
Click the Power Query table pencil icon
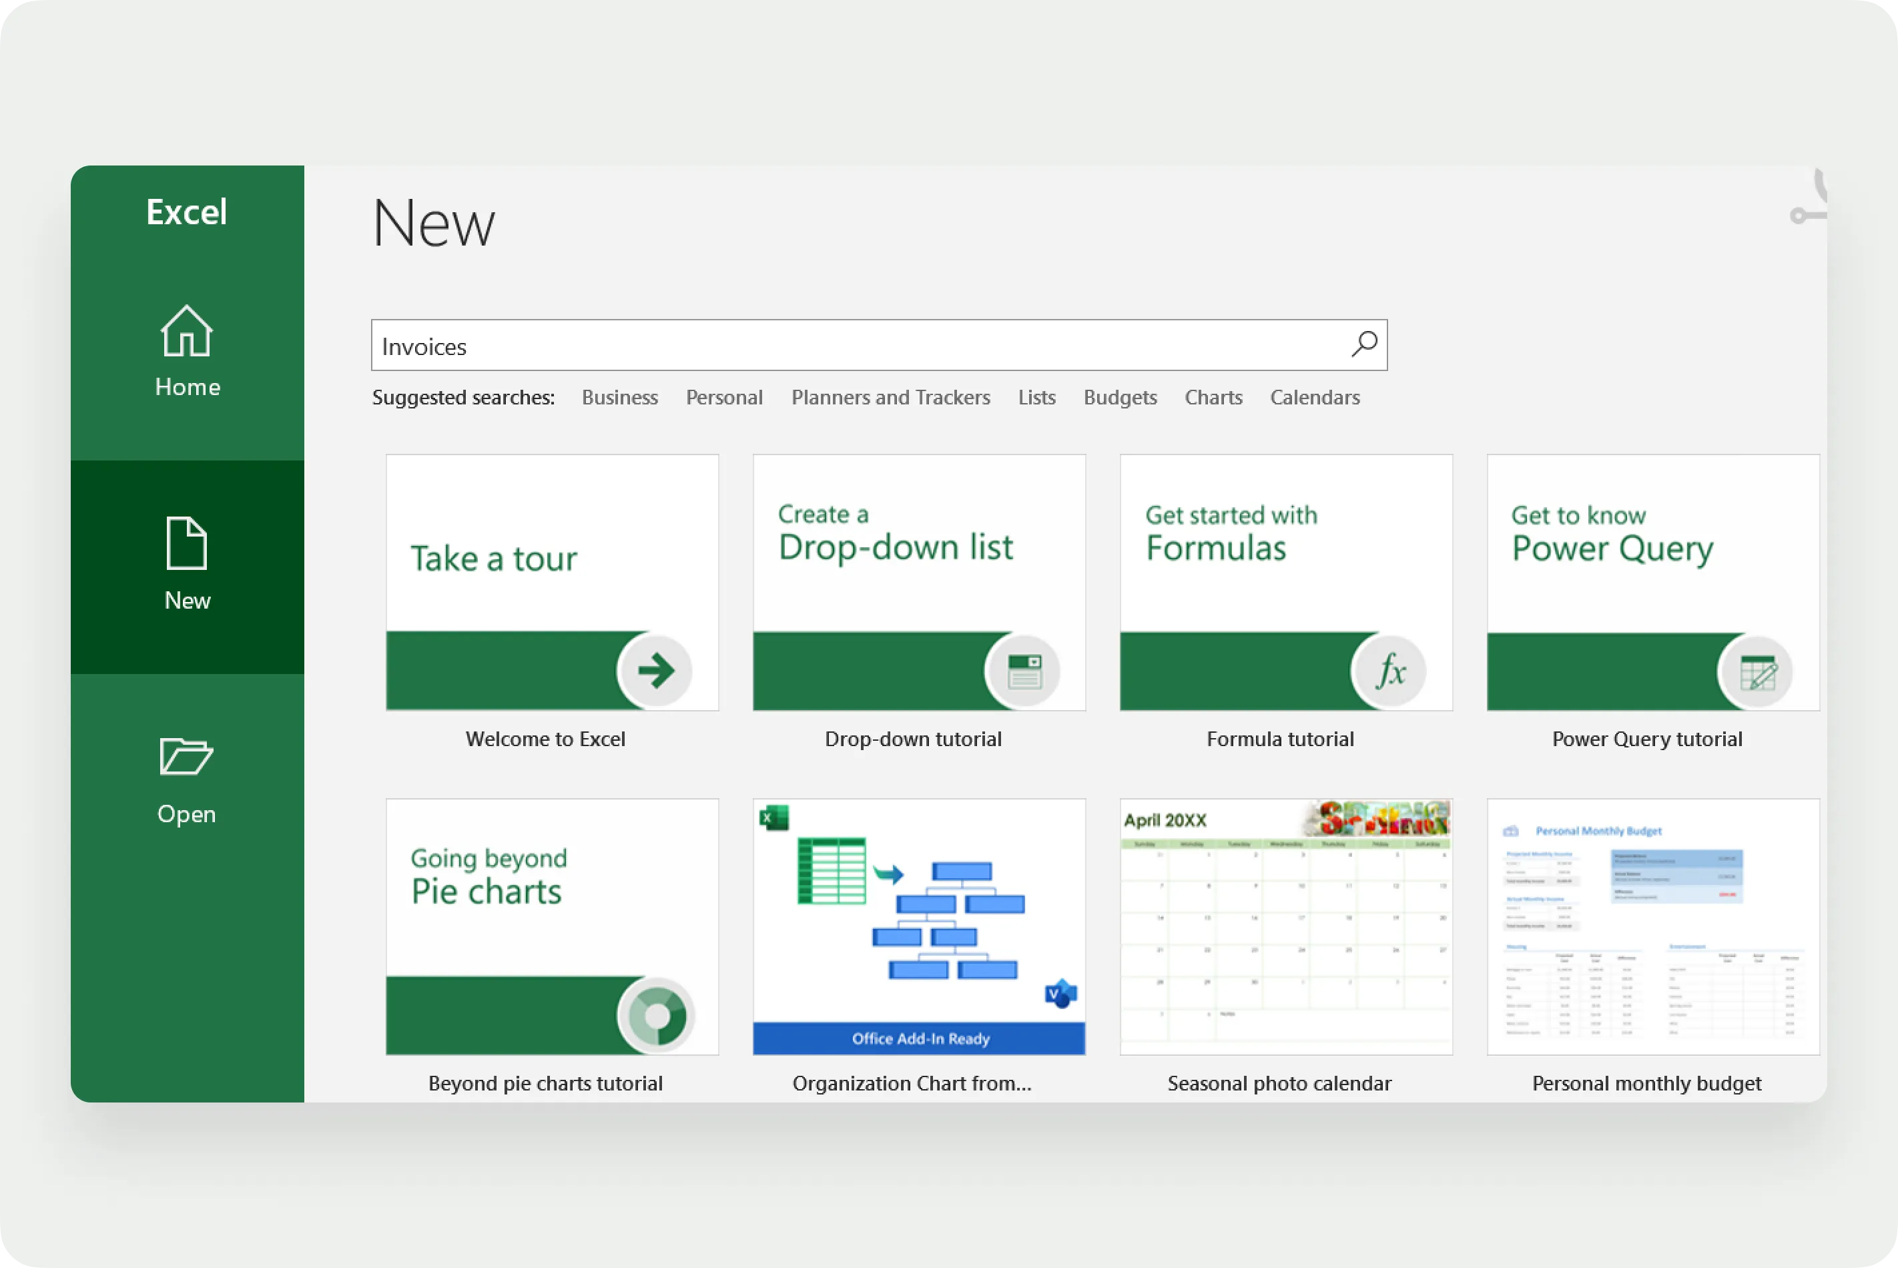pyautogui.click(x=1757, y=672)
